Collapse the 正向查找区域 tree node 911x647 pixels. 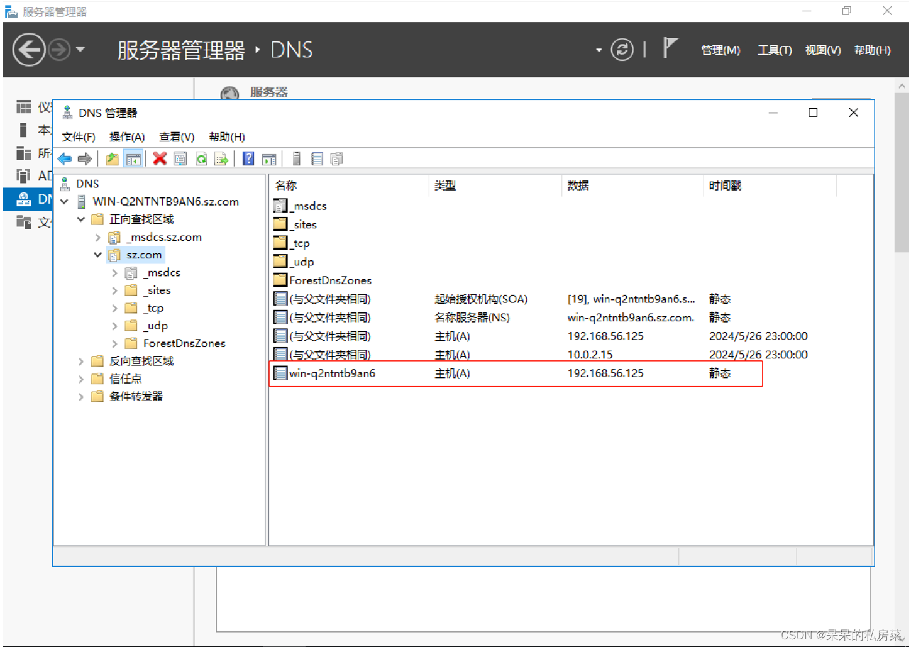81,219
